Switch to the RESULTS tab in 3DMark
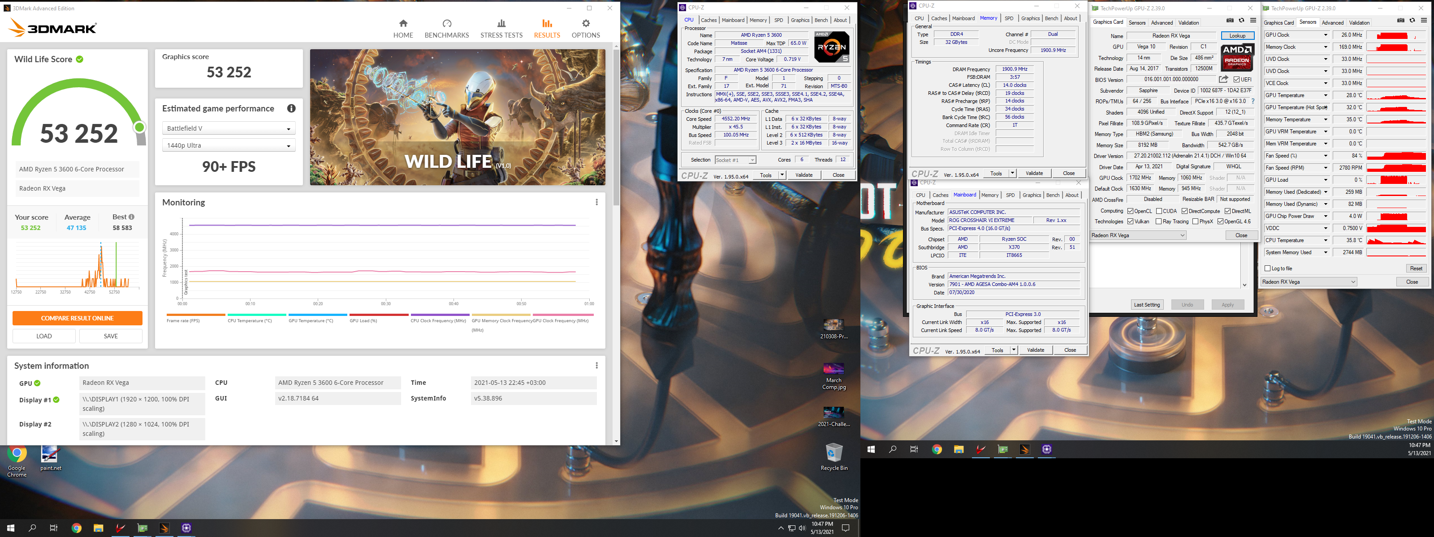The width and height of the screenshot is (1434, 537). [x=547, y=29]
